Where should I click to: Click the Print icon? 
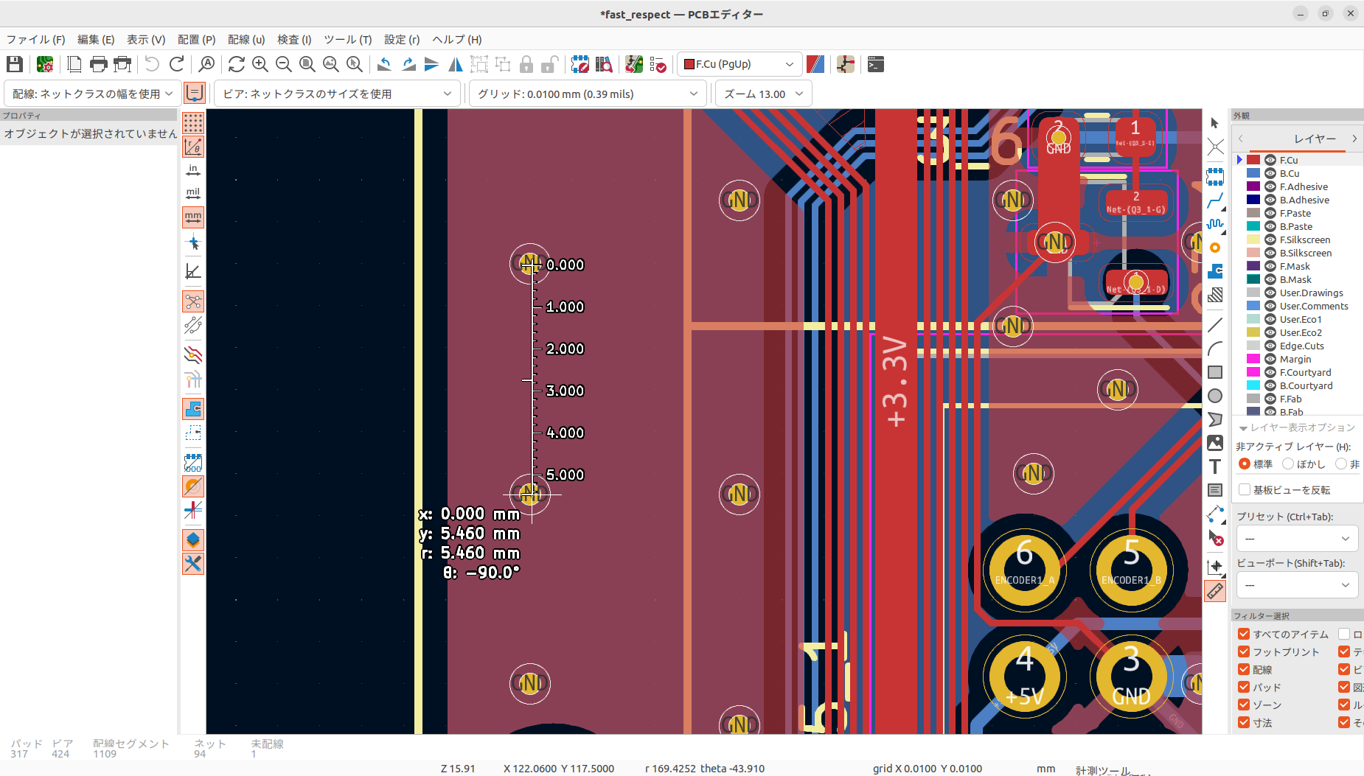(x=98, y=65)
